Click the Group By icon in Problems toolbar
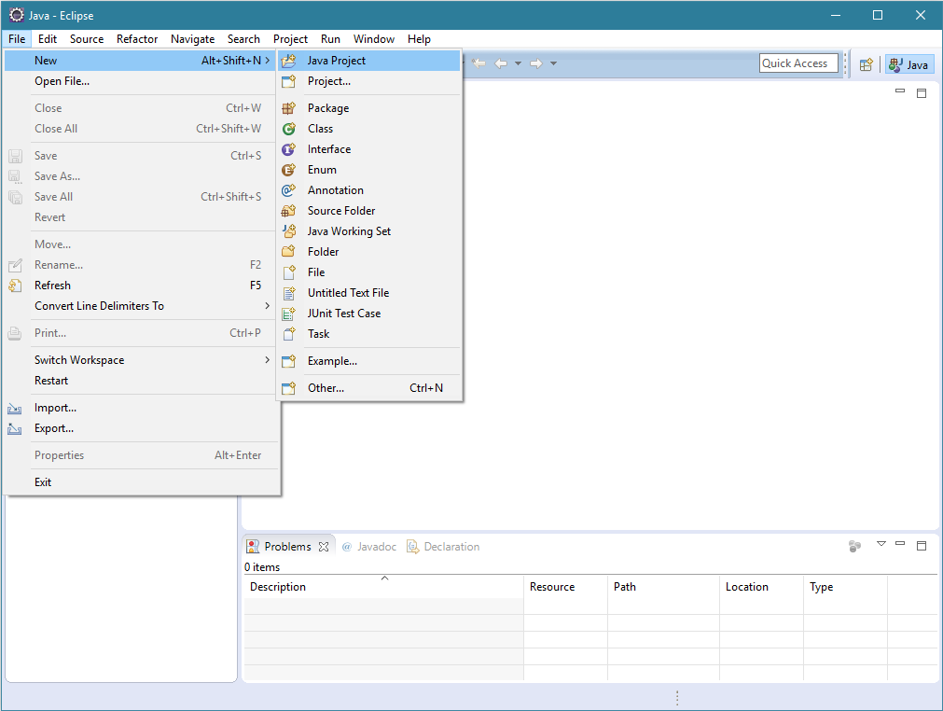943x711 pixels. tap(855, 546)
